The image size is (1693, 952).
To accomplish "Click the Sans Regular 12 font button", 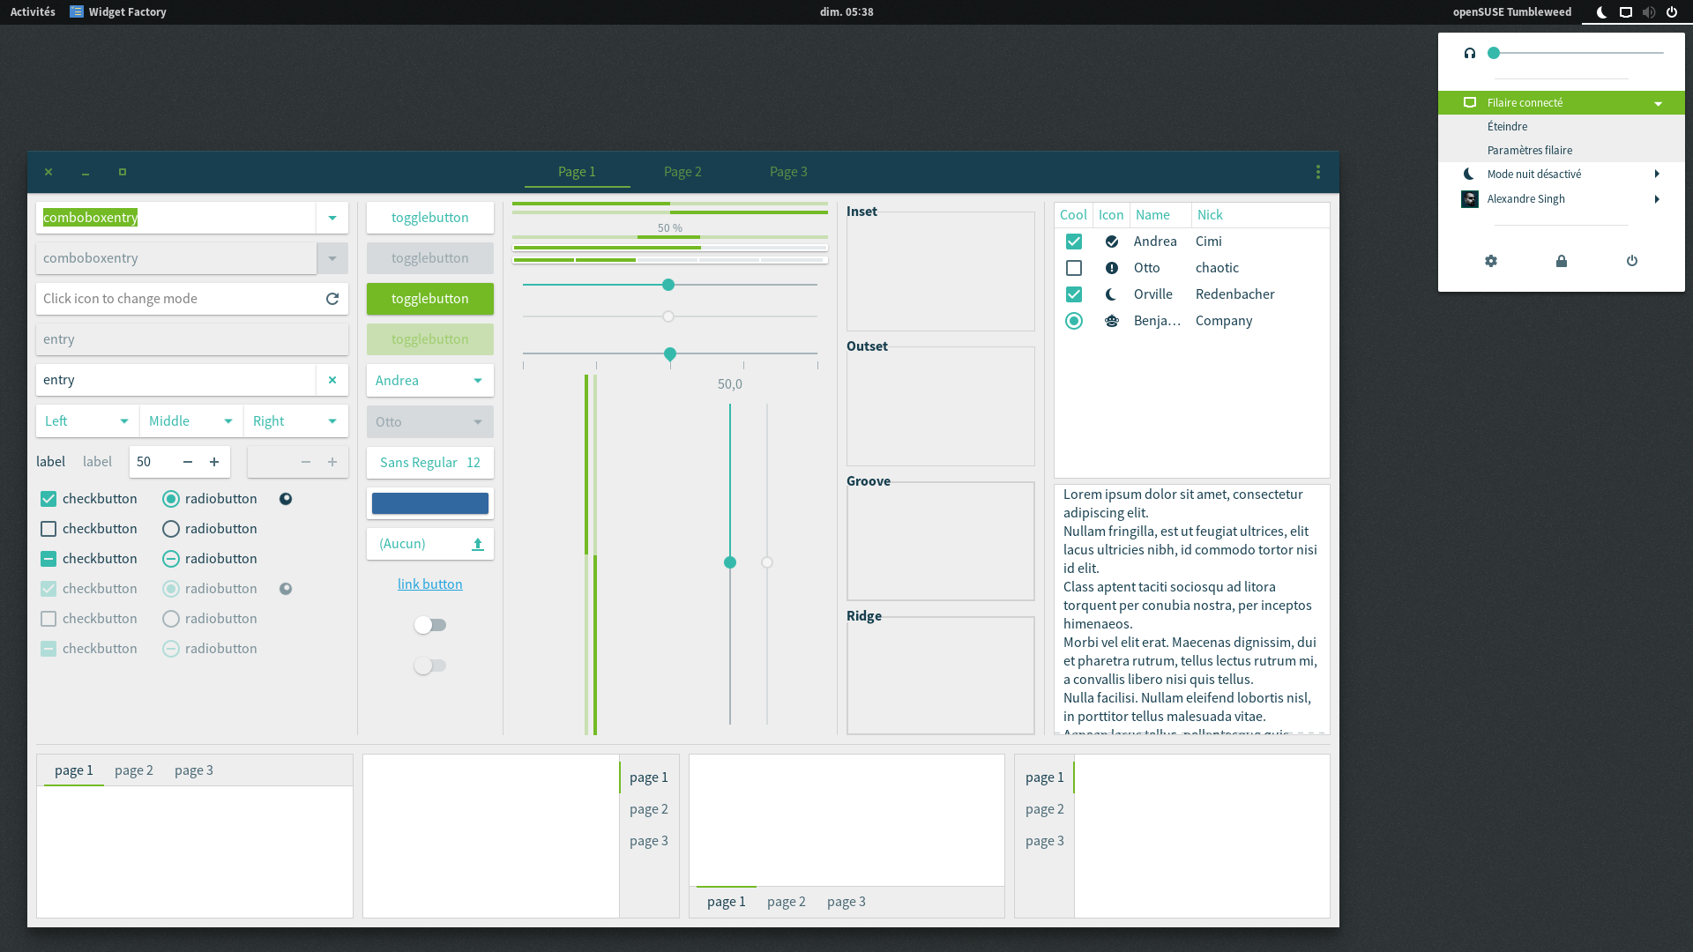I will coord(430,463).
